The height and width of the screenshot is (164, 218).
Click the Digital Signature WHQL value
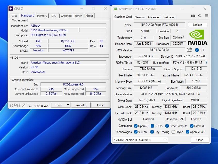coord(195,100)
